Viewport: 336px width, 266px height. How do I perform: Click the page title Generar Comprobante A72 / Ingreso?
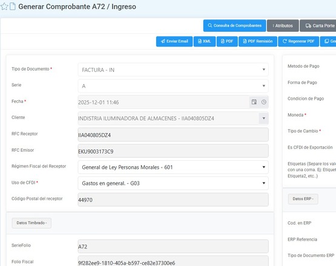point(77,7)
